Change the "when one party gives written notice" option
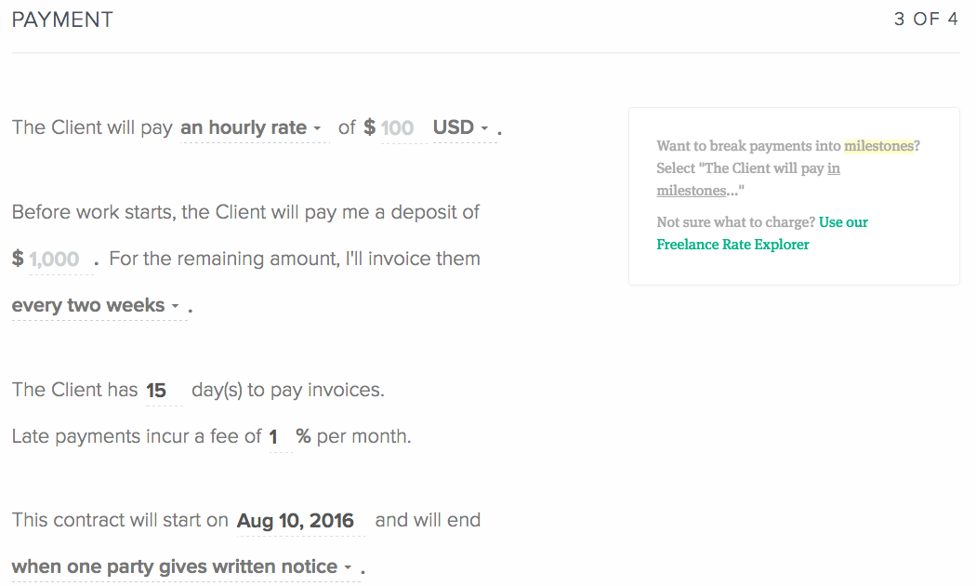Viewport: 976px width, 586px height. point(175,567)
